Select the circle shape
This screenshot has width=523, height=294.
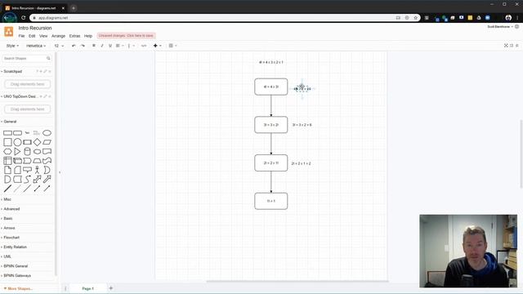click(17, 142)
